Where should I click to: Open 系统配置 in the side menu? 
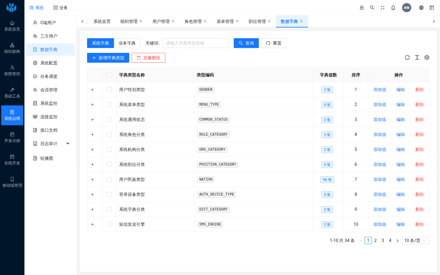tap(50, 63)
